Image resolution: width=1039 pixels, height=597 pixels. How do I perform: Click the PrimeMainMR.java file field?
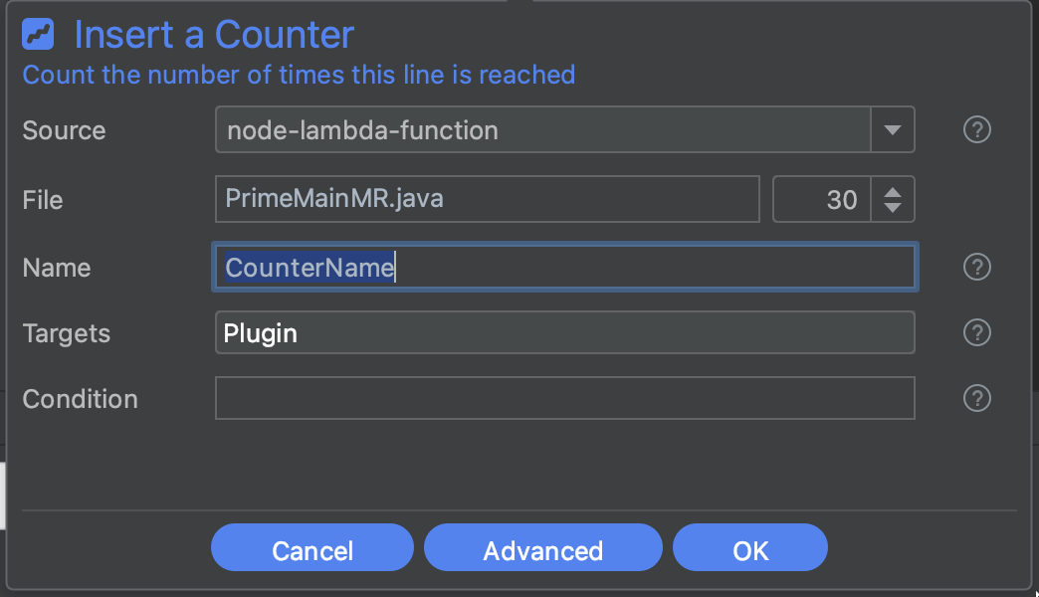click(x=486, y=199)
